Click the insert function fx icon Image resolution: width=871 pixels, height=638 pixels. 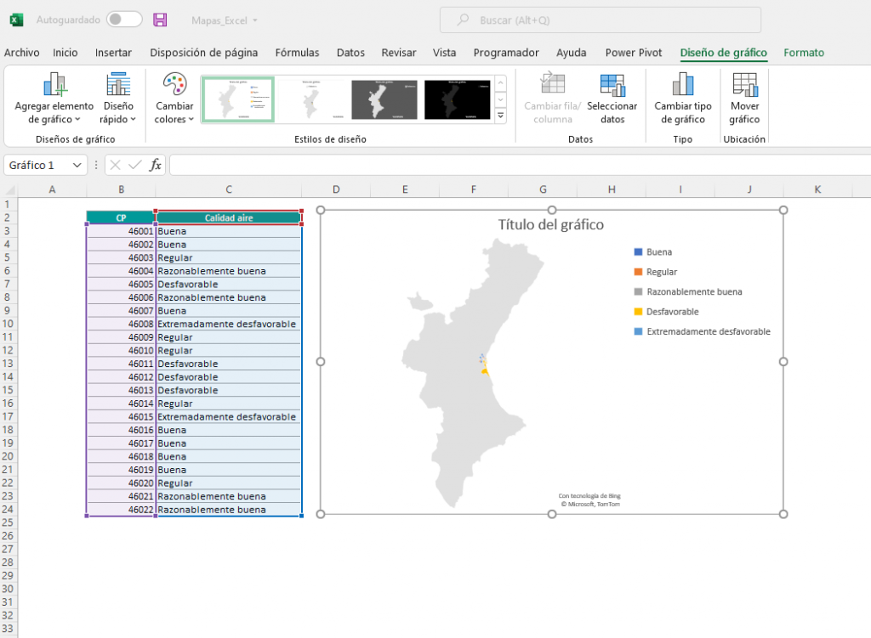click(156, 165)
